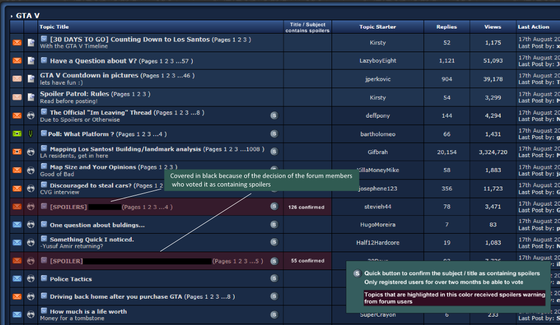This screenshot has height=325, width=560.
Task: Toggle the S spoiler button for Poll: What Platform ?
Action: [274, 134]
